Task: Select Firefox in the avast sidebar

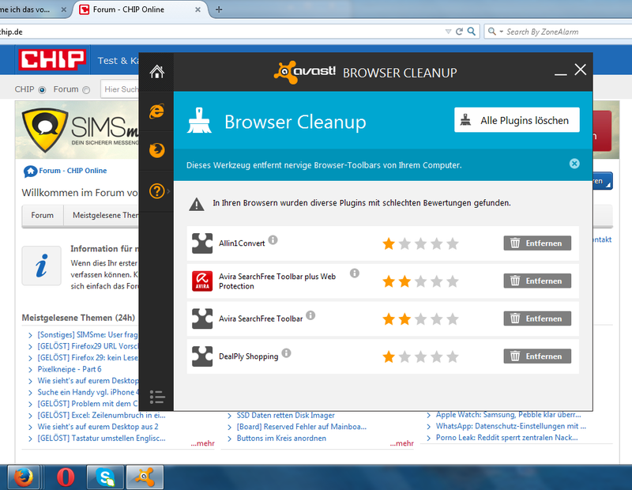Action: click(156, 150)
